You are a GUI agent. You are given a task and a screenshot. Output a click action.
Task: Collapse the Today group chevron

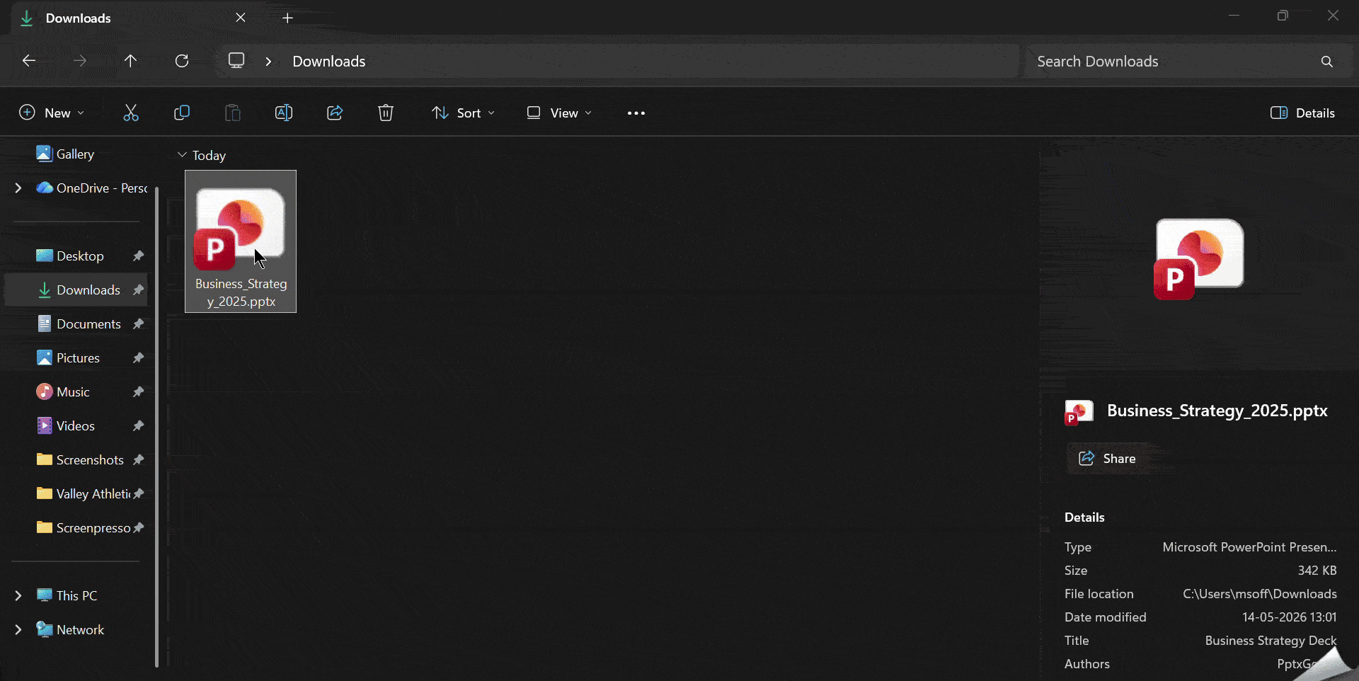tap(182, 155)
